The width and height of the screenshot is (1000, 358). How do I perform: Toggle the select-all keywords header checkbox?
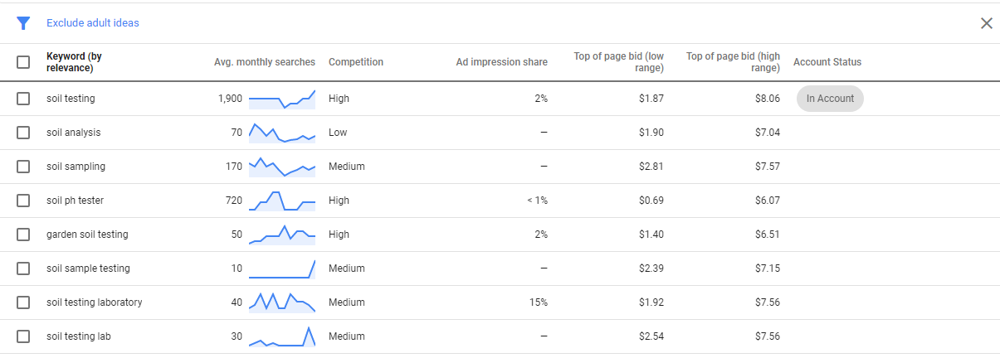(x=23, y=62)
